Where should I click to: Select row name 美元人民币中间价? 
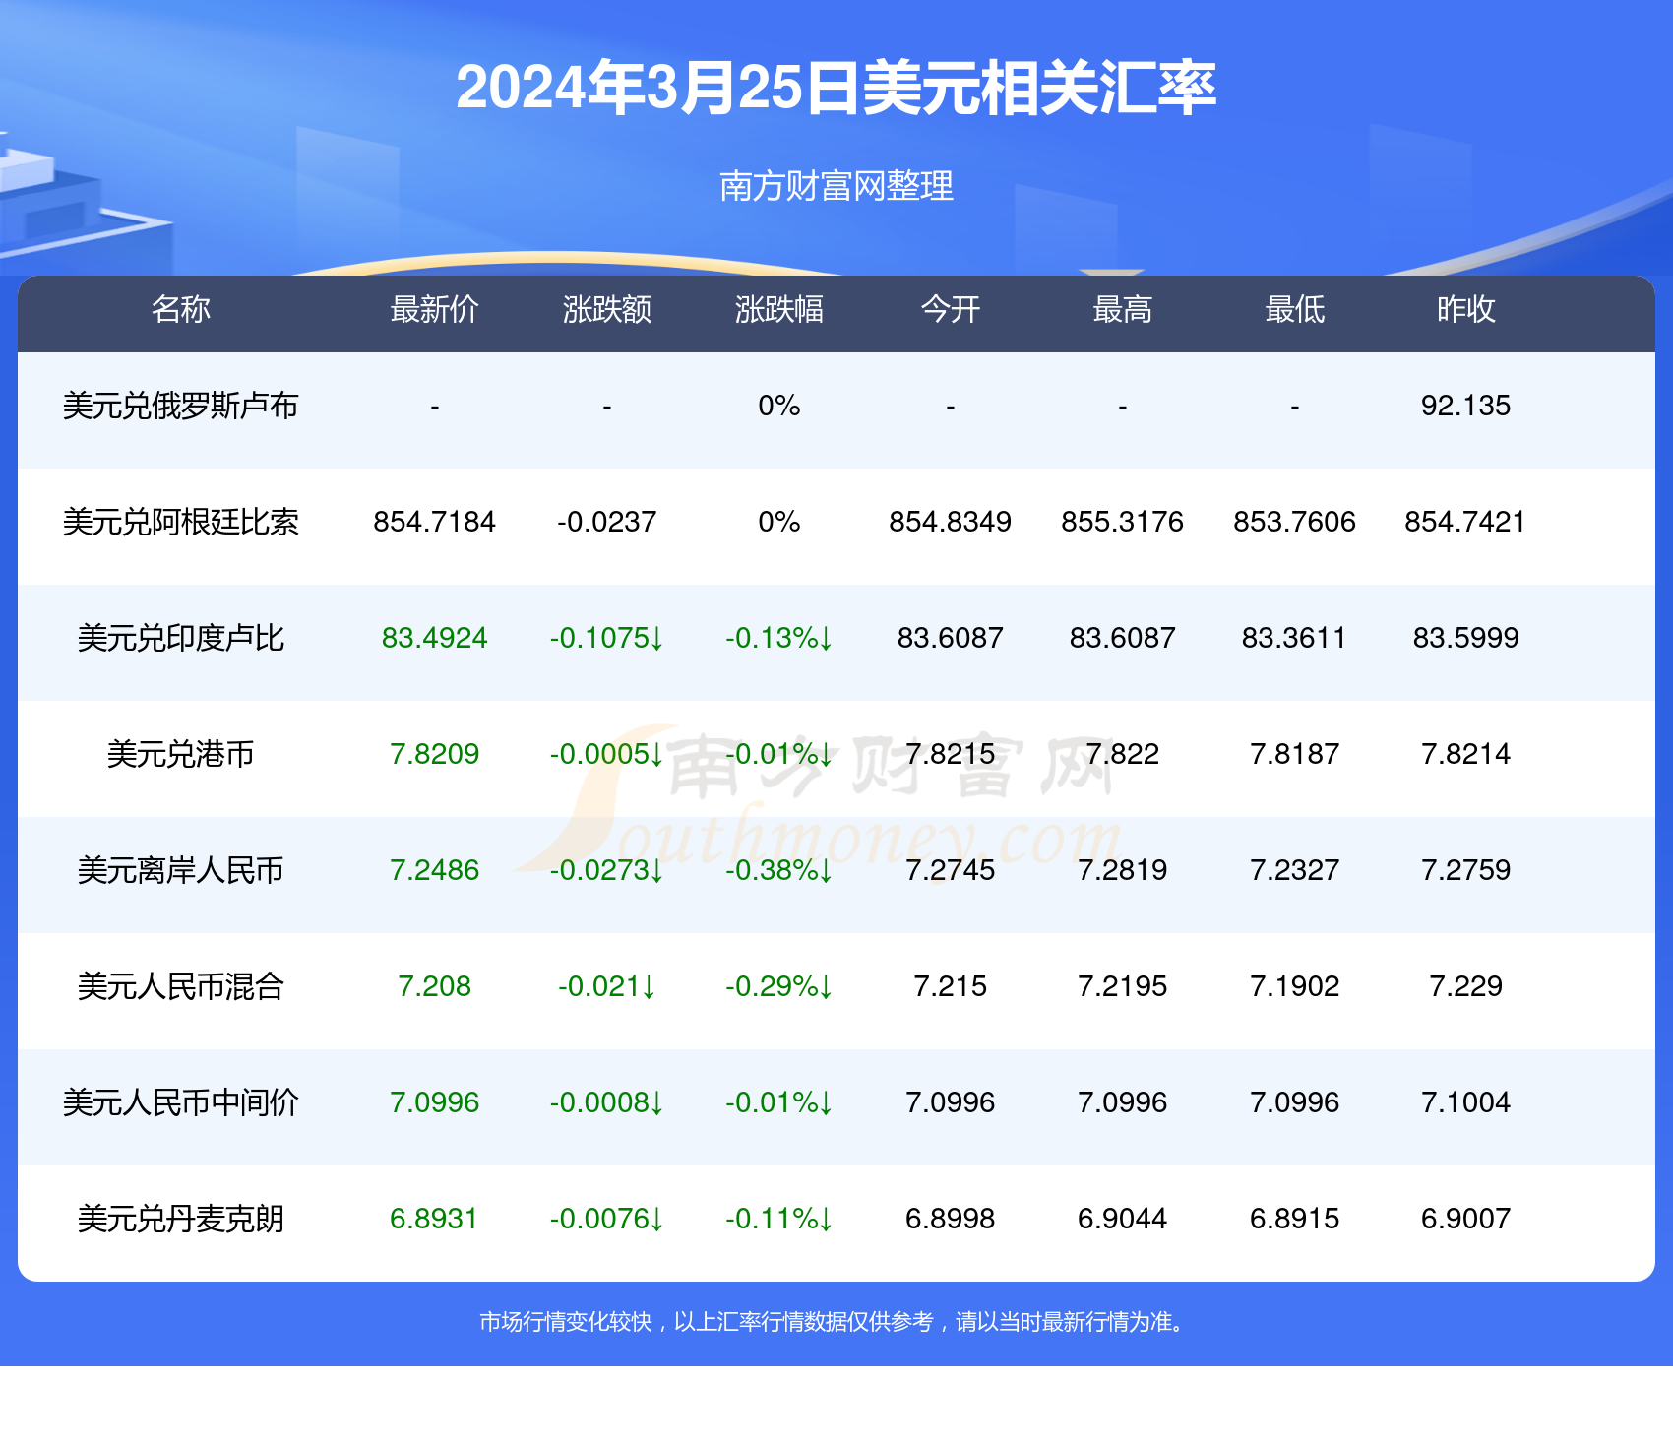pyautogui.click(x=181, y=1102)
